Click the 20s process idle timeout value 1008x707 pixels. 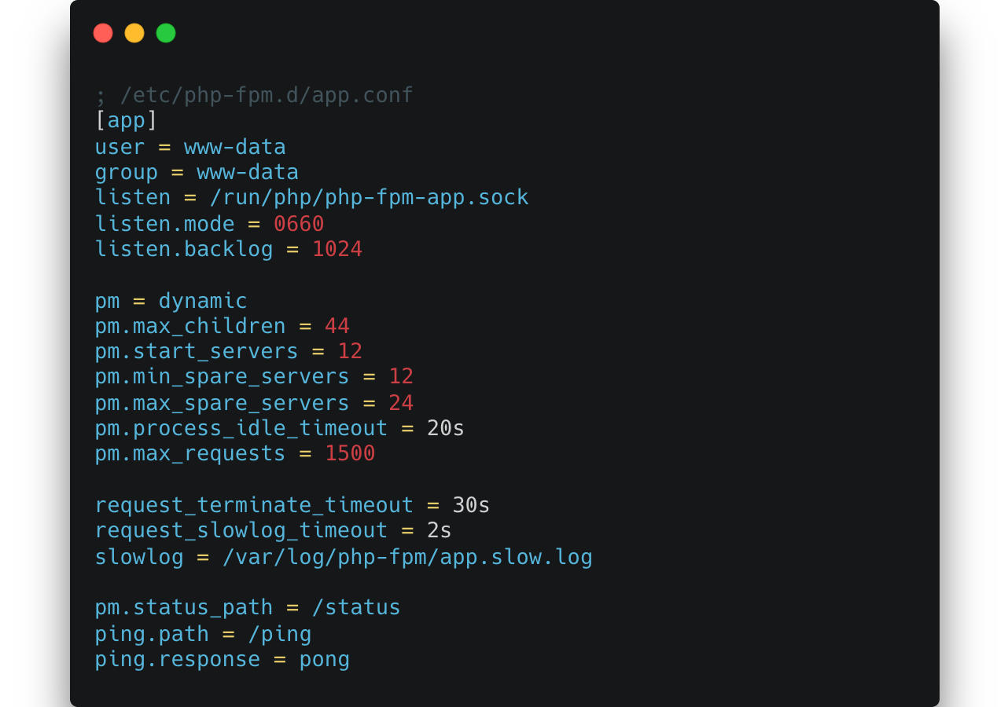pos(446,428)
